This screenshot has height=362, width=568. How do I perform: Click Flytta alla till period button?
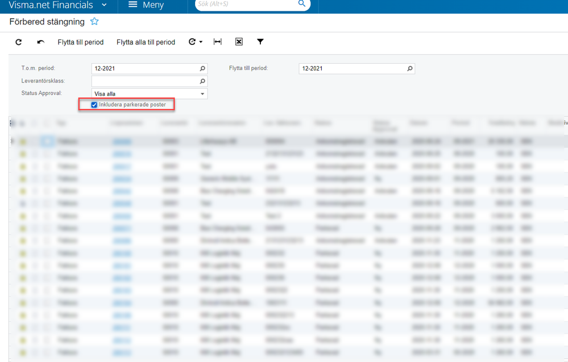(146, 42)
